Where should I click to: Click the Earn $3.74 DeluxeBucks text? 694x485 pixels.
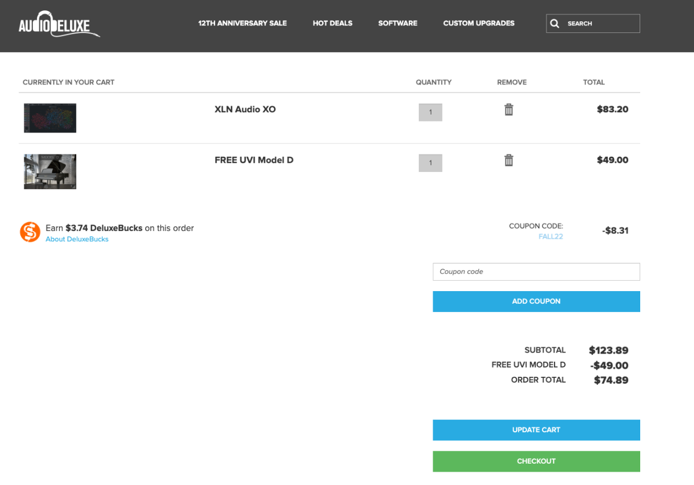(120, 228)
